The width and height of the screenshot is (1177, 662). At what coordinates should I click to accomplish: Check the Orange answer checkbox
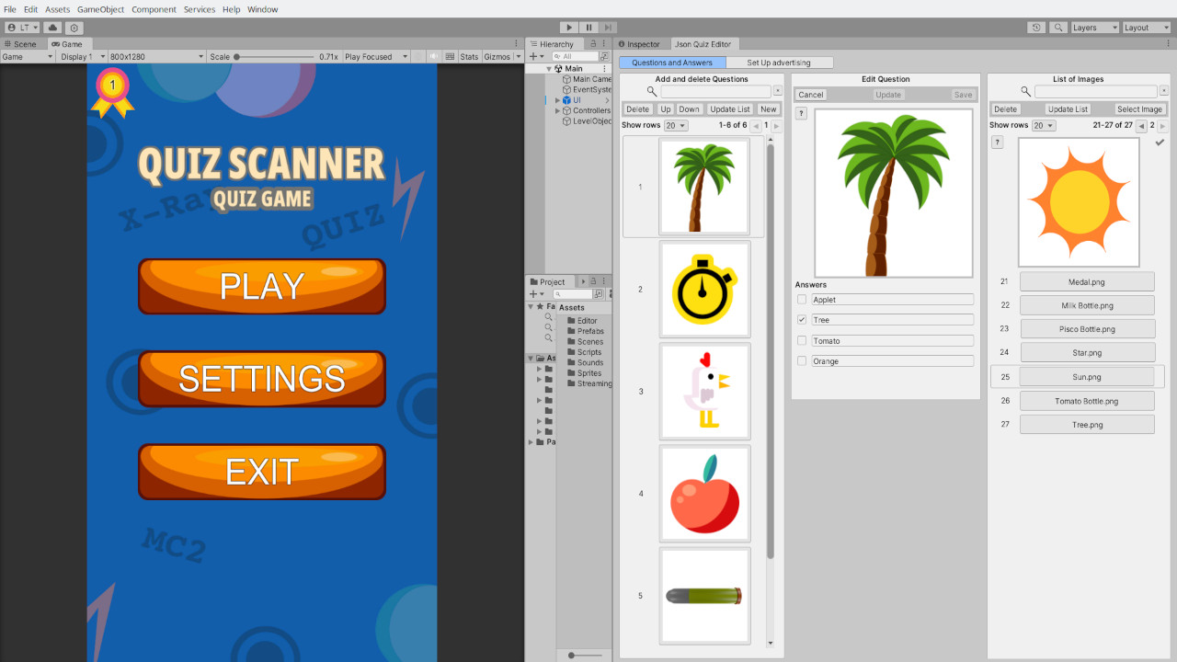(x=801, y=360)
